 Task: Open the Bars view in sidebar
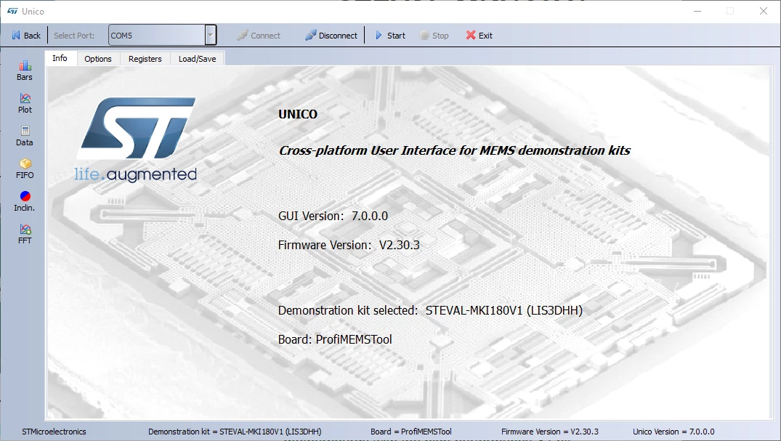click(25, 70)
